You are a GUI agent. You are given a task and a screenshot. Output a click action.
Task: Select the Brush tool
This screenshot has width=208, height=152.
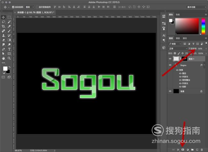coord(9,31)
